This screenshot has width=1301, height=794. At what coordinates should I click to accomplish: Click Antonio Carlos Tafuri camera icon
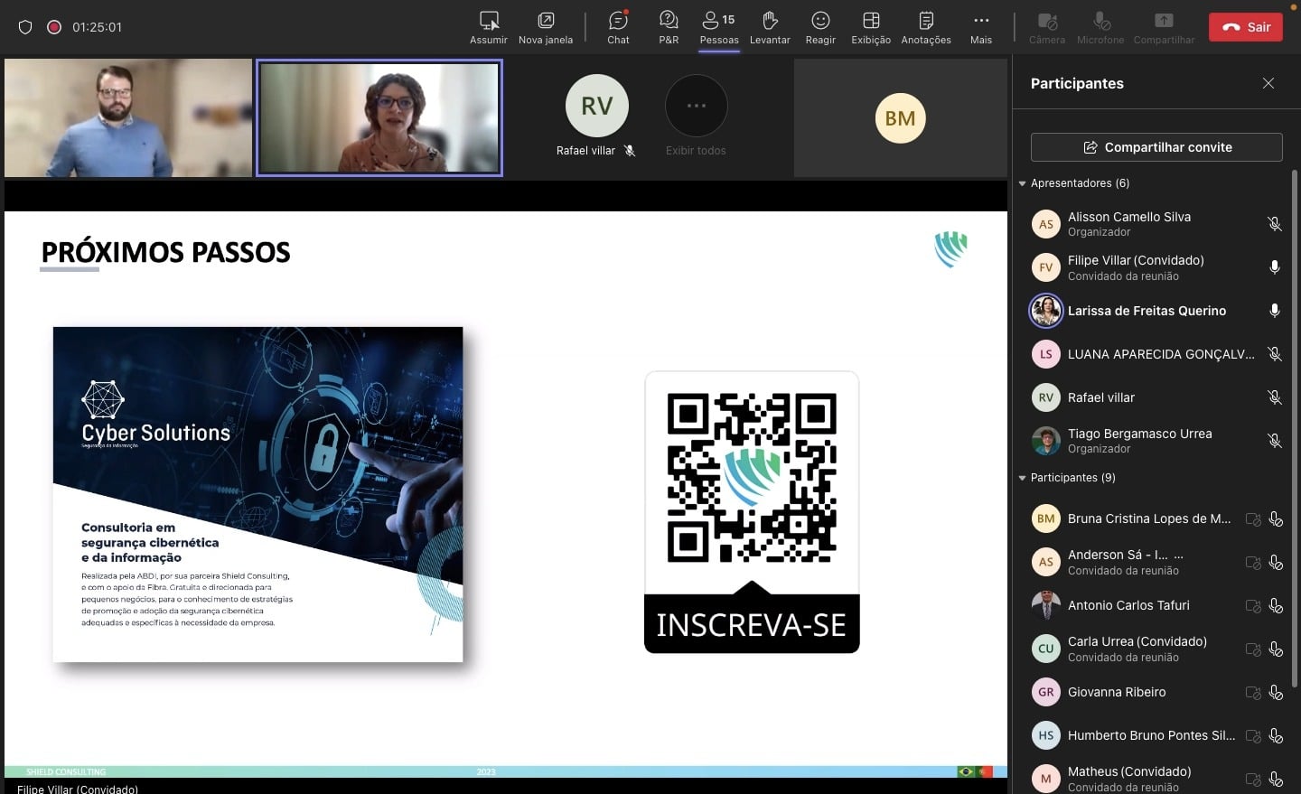(x=1253, y=605)
